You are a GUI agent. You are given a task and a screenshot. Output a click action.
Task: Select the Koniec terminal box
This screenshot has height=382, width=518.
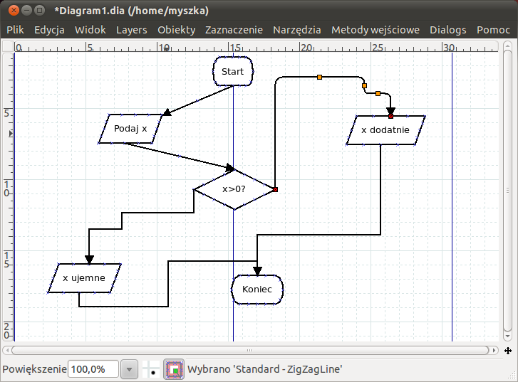(257, 290)
